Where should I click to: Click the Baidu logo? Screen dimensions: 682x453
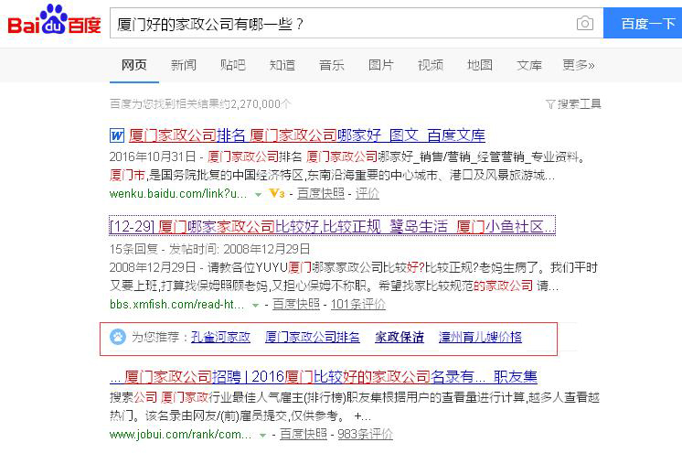[x=54, y=22]
